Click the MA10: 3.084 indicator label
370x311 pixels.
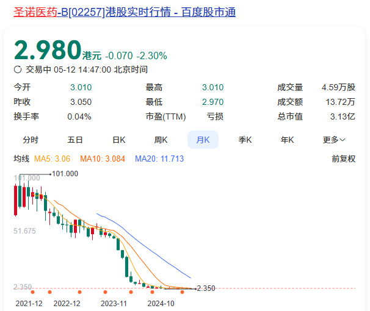pos(103,159)
